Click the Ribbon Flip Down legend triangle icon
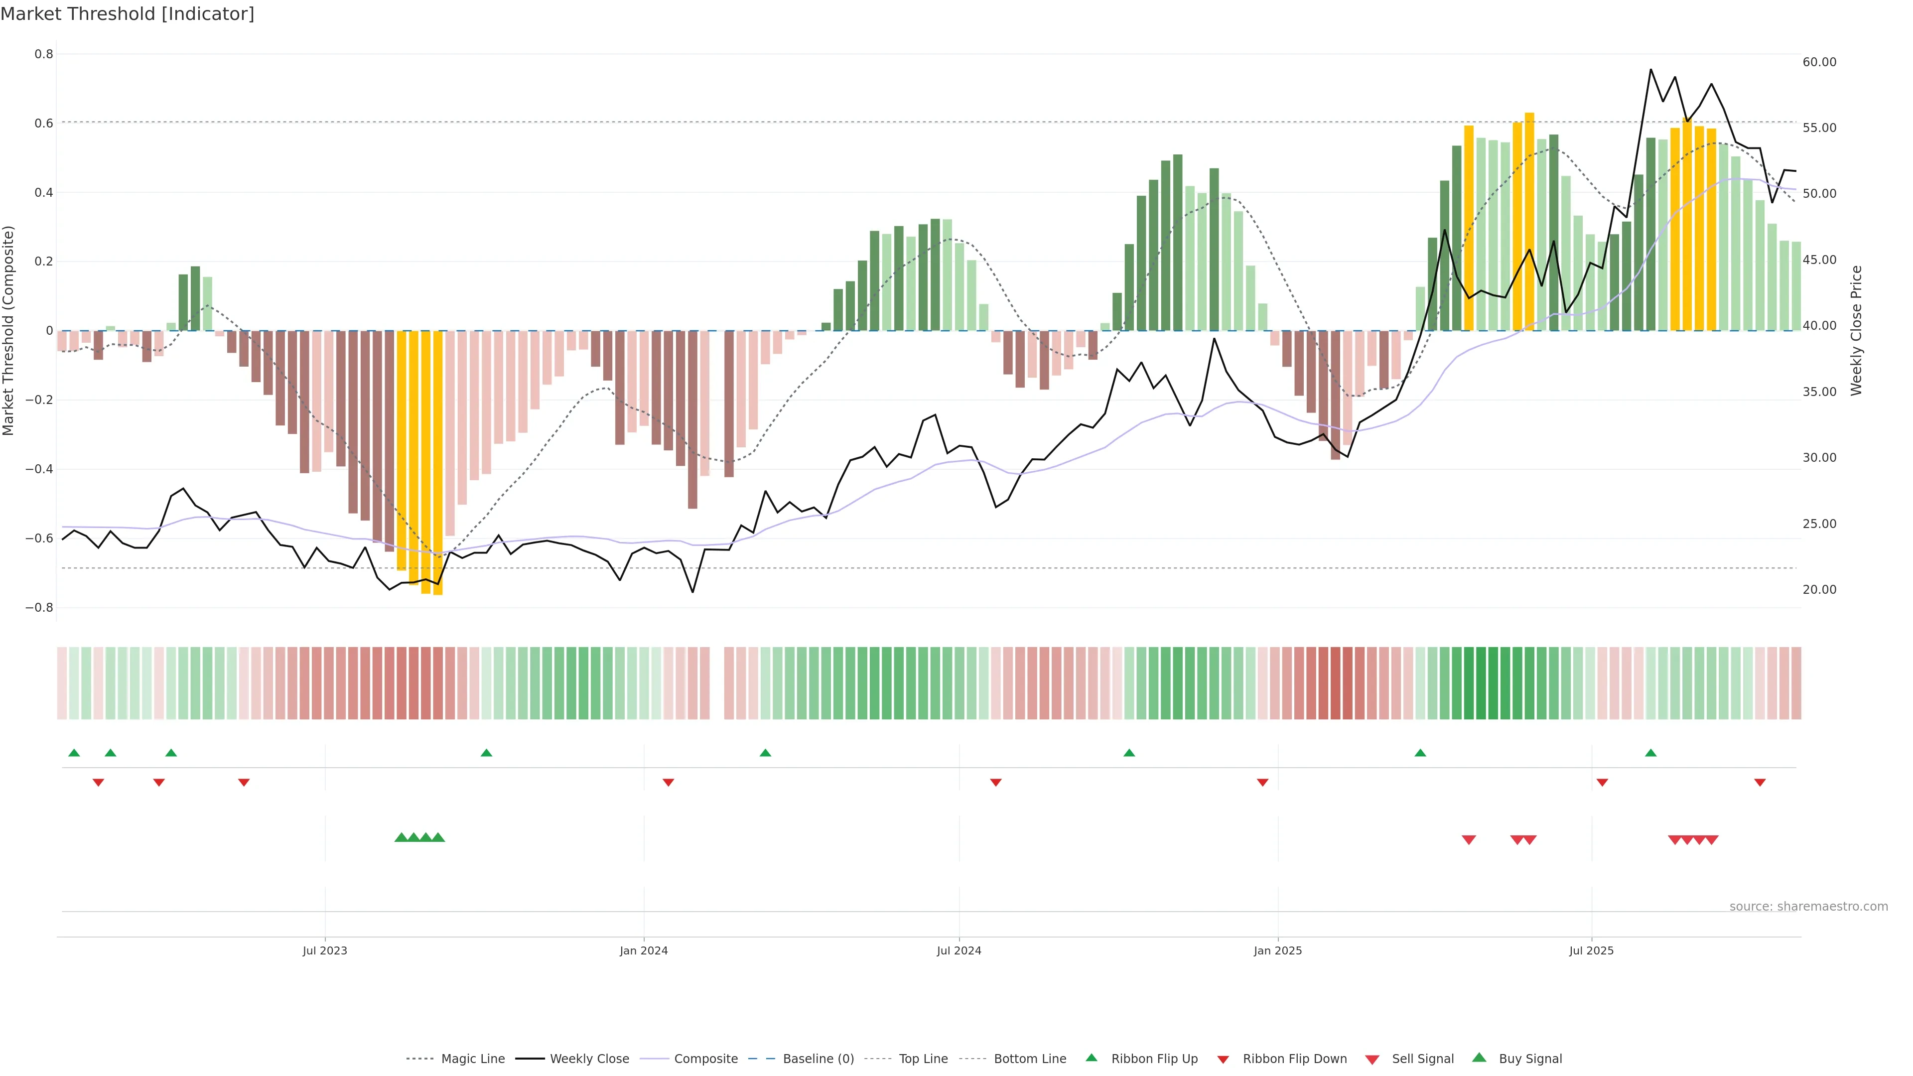1913x1076 pixels. [1223, 1059]
